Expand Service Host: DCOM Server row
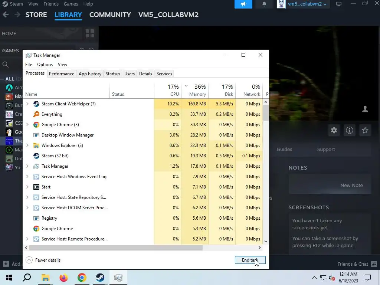The width and height of the screenshot is (380, 285). pyautogui.click(x=27, y=208)
